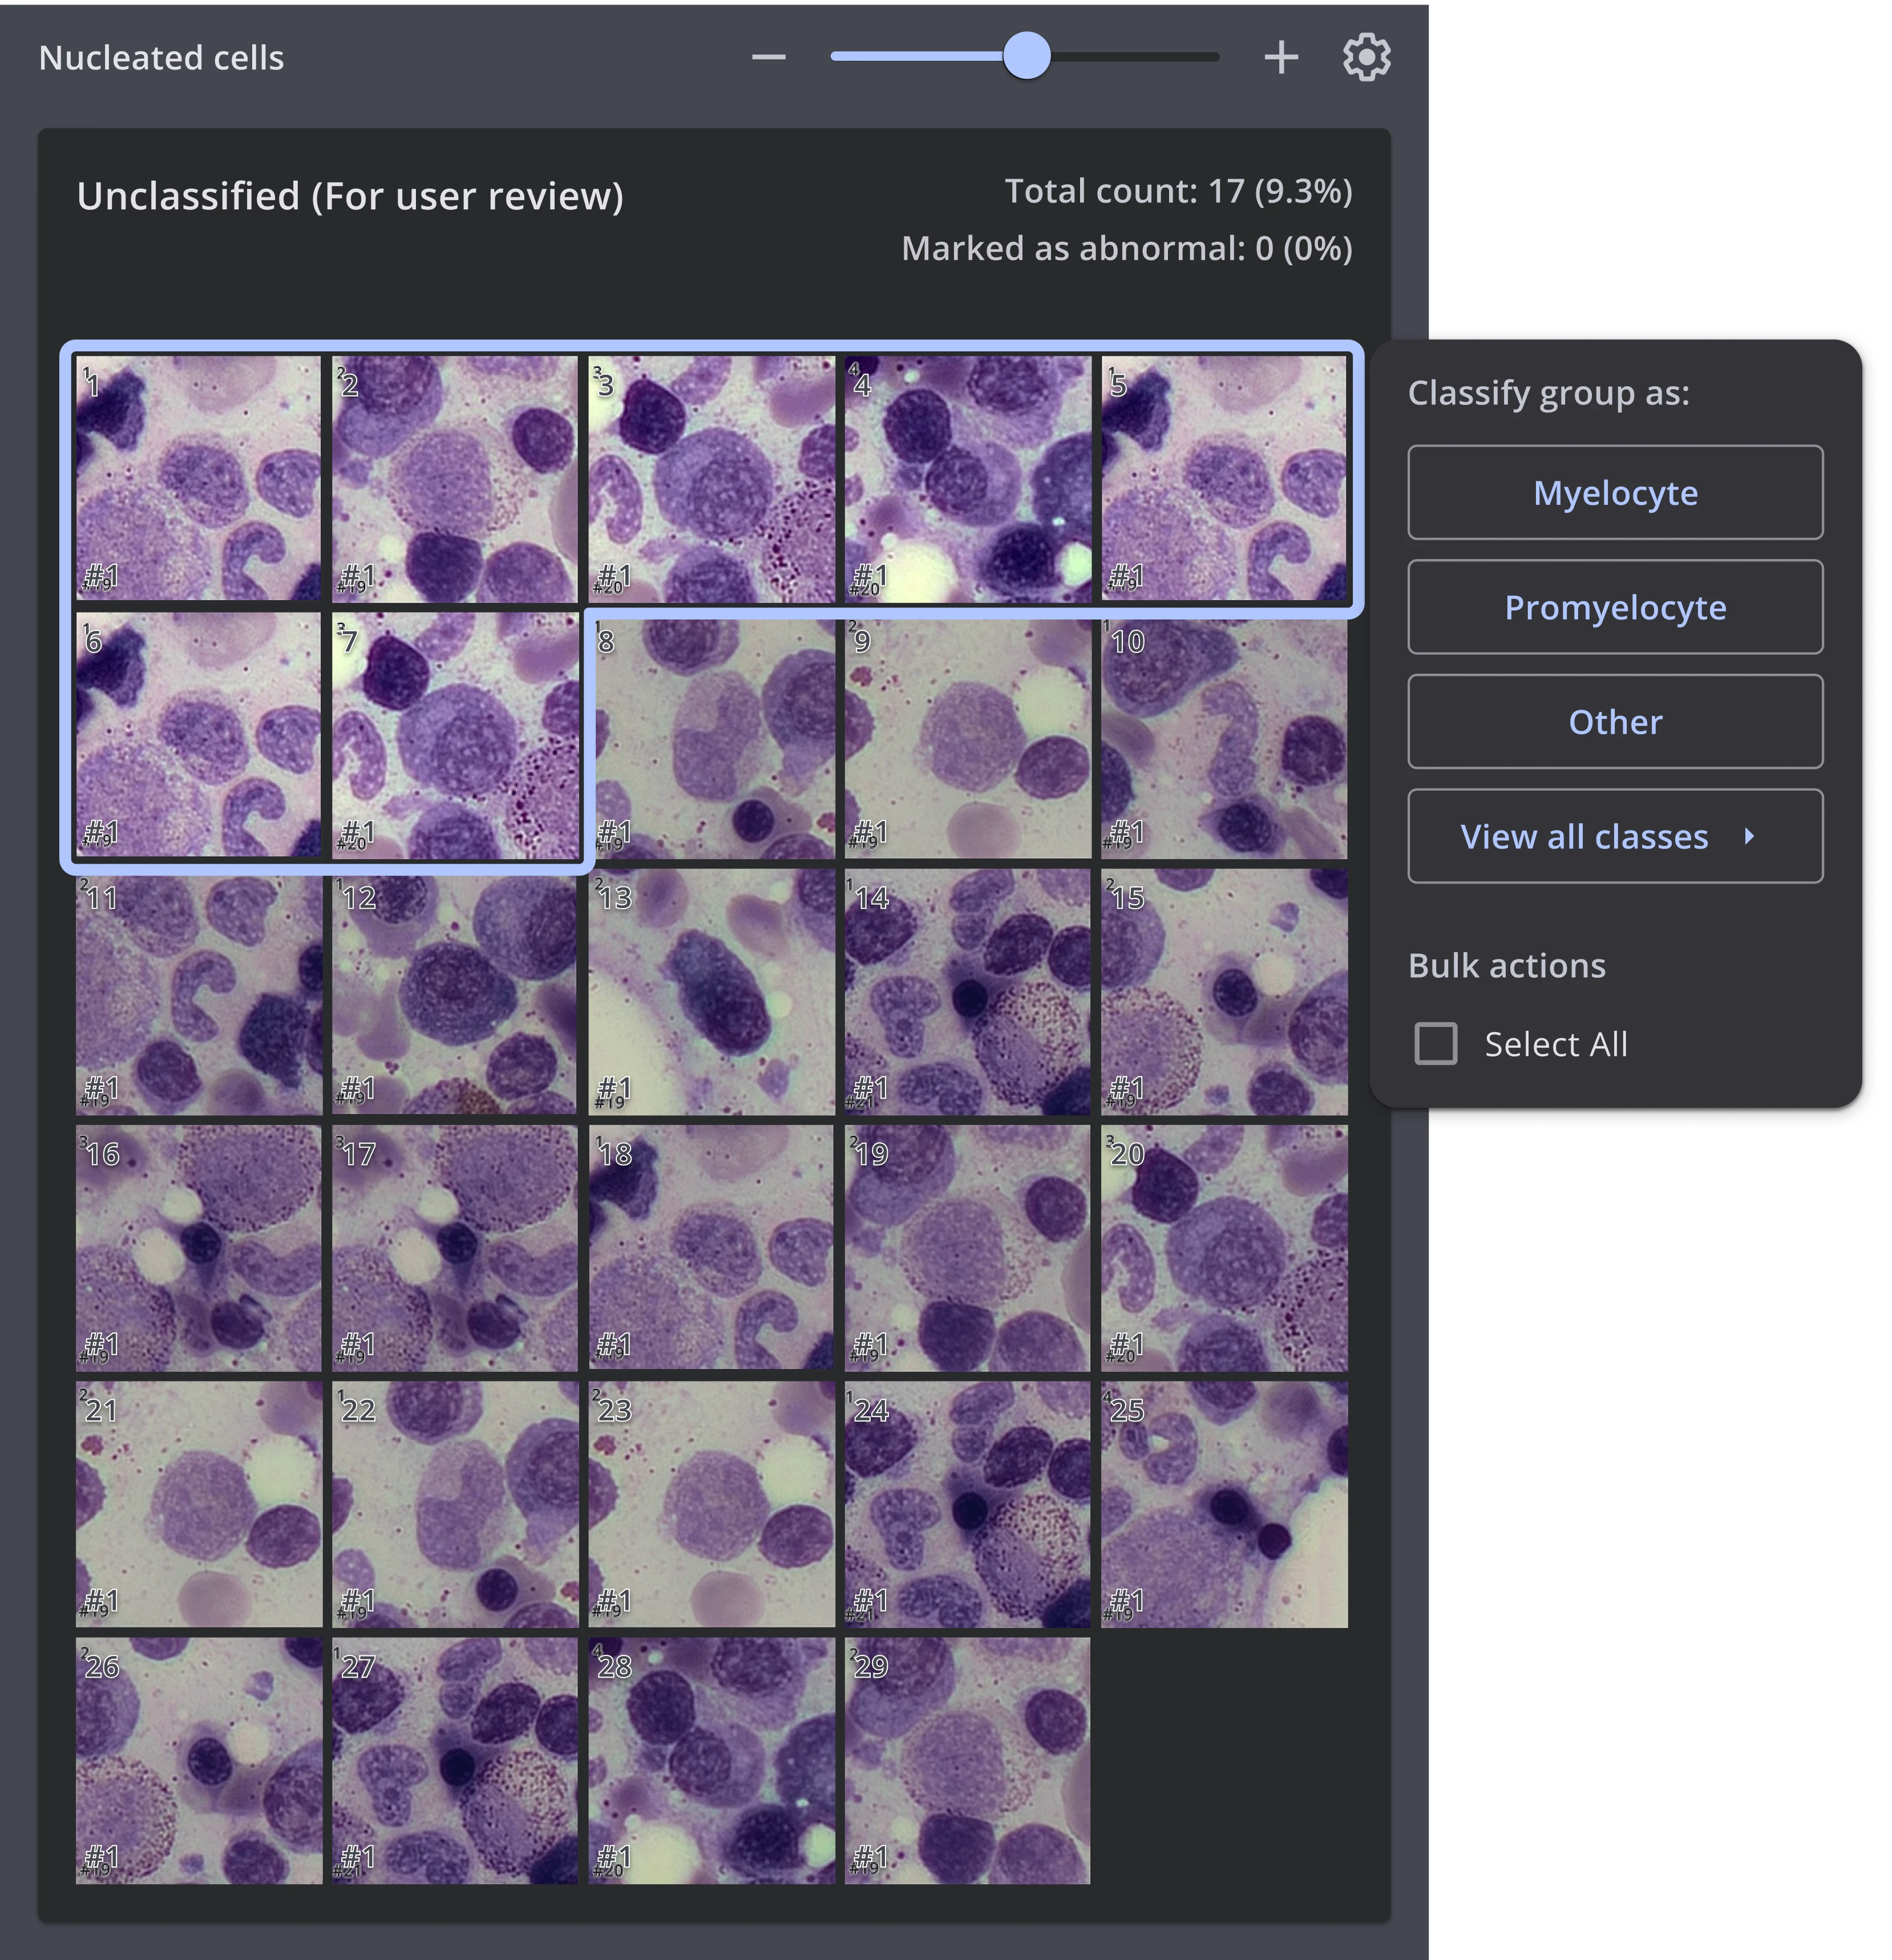This screenshot has height=1960, width=1892.
Task: Select cell thumbnail number 12
Action: (455, 992)
